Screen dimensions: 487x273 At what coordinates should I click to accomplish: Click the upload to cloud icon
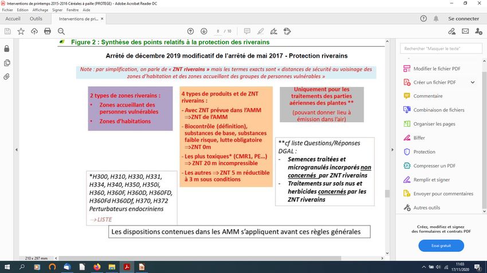(34, 31)
